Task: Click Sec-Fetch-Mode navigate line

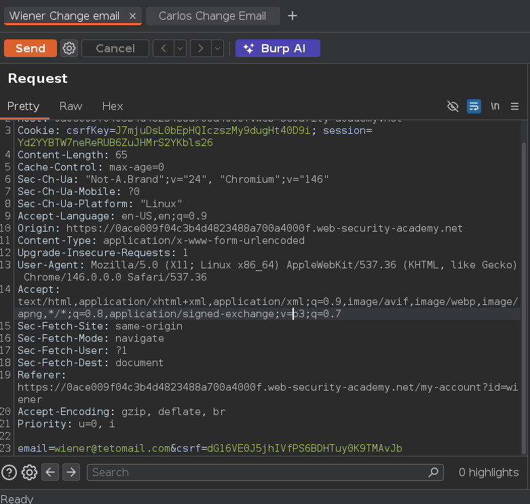Action: point(91,338)
